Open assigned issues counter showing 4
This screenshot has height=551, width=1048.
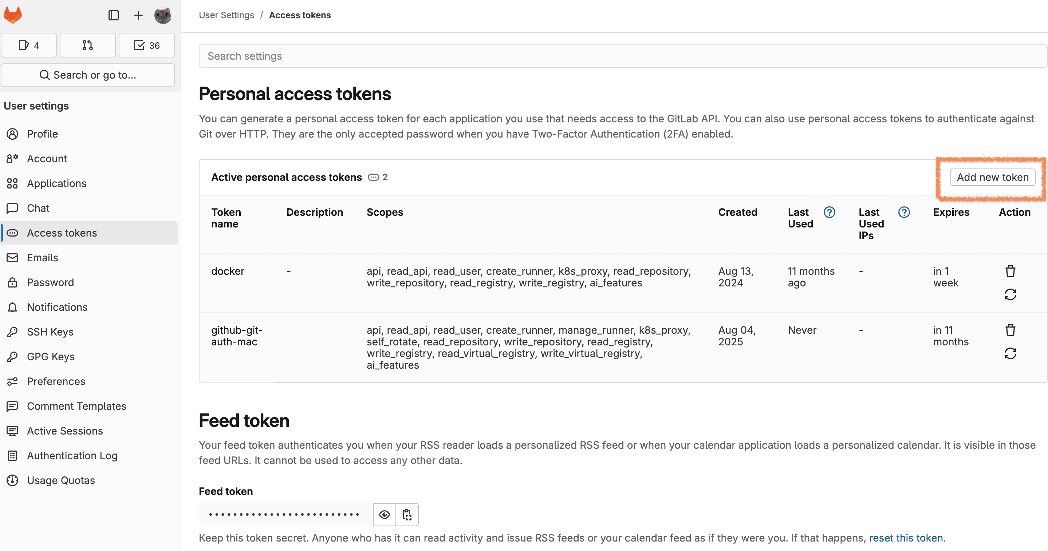tap(29, 45)
